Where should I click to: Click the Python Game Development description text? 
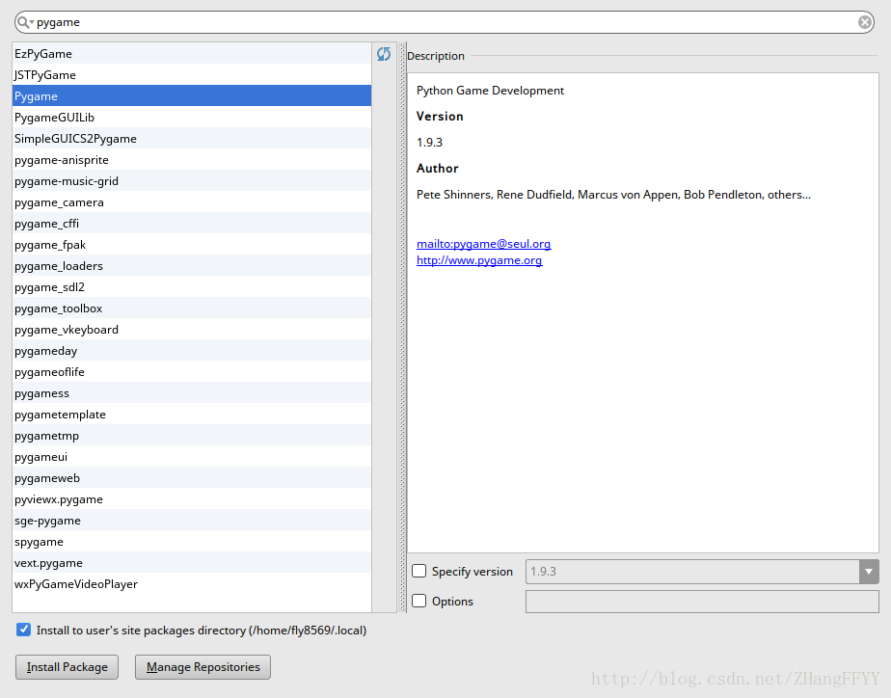click(490, 91)
